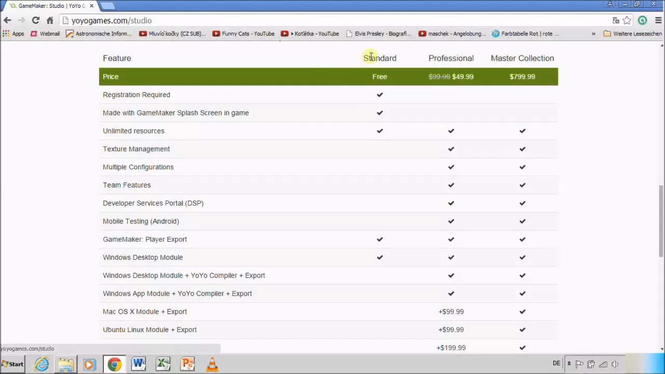Screen dimensions: 665x374
Task: Open the Weitere Lesezeichen bookmarks folder
Action: click(633, 34)
